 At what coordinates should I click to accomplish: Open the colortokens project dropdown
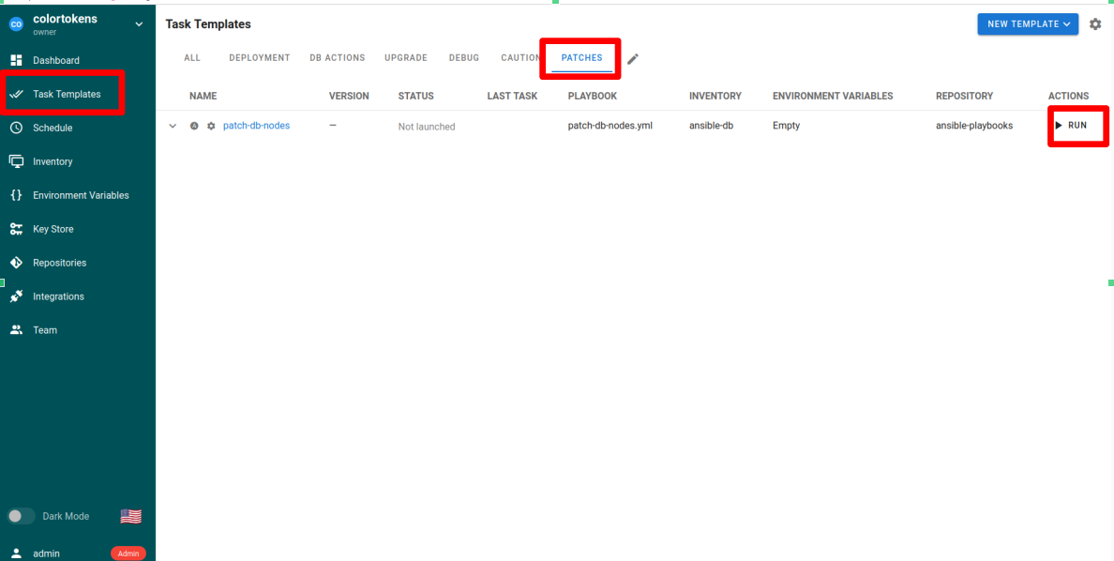click(x=139, y=24)
